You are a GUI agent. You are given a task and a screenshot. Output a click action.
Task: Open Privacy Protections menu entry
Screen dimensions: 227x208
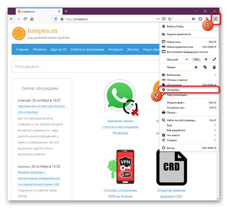coord(189,34)
